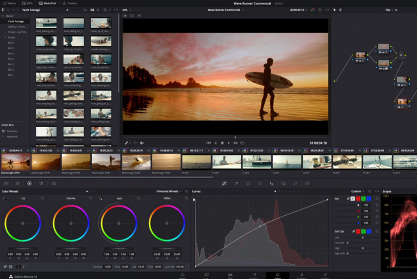Open the Custom curves dropdown
The width and height of the screenshot is (417, 279).
358,191
